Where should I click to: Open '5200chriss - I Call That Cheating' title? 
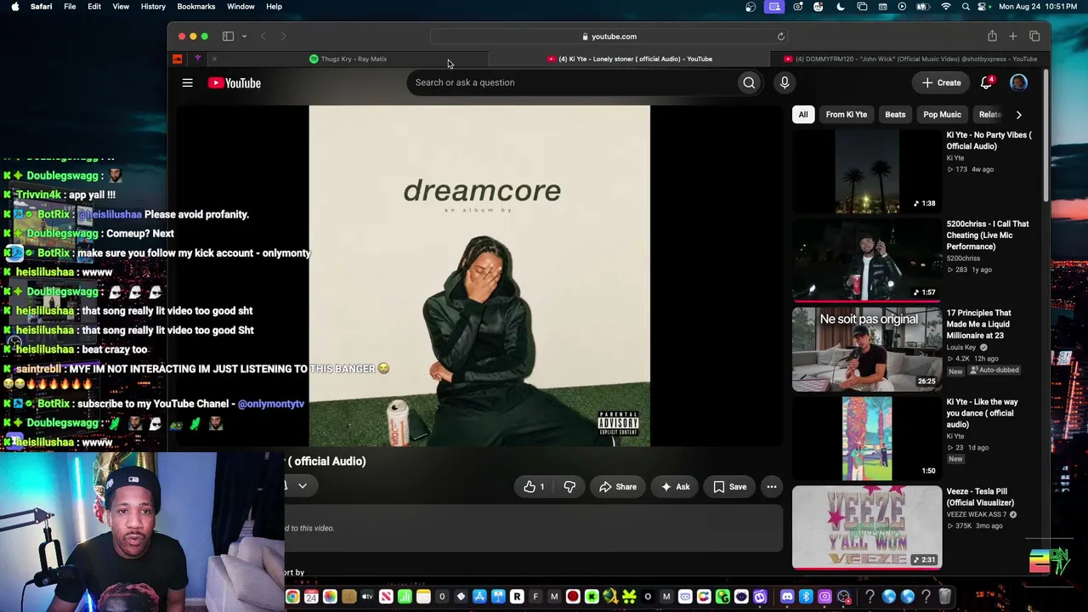[x=988, y=235]
